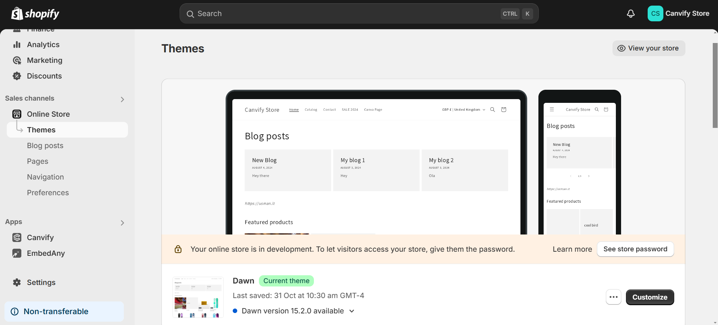Click the EmbedAny app icon
The height and width of the screenshot is (325, 718).
[17, 253]
